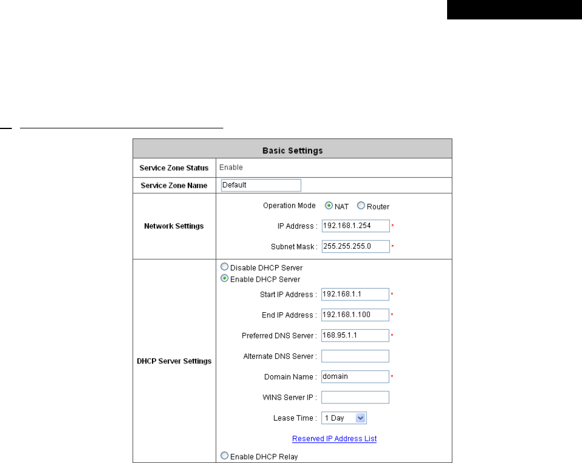Choose Disable DHCP Server option
The height and width of the screenshot is (463, 582).
(x=224, y=267)
